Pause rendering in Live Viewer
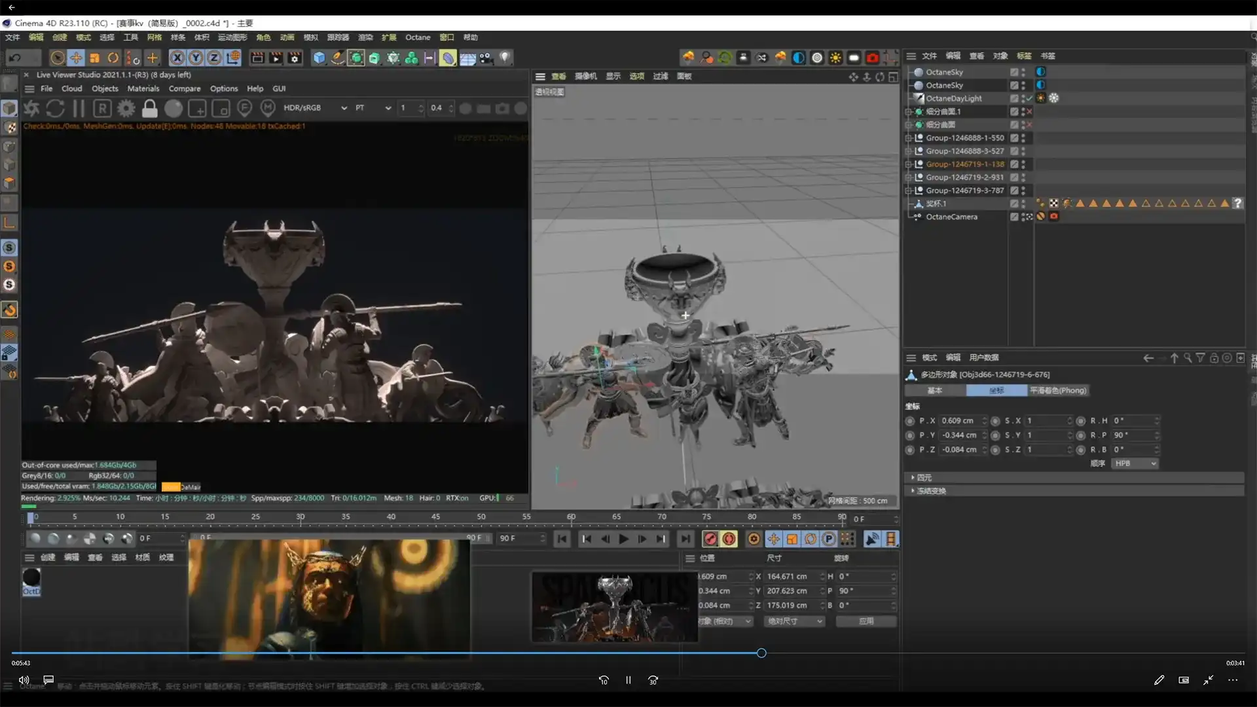The width and height of the screenshot is (1257, 707). [x=79, y=108]
